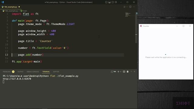Select the flet terminal shell label
Viewport: 194px width, 109px height.
pyautogui.click(x=113, y=71)
